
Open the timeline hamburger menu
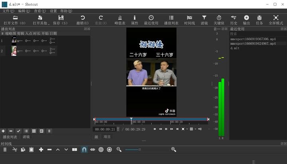(5, 150)
